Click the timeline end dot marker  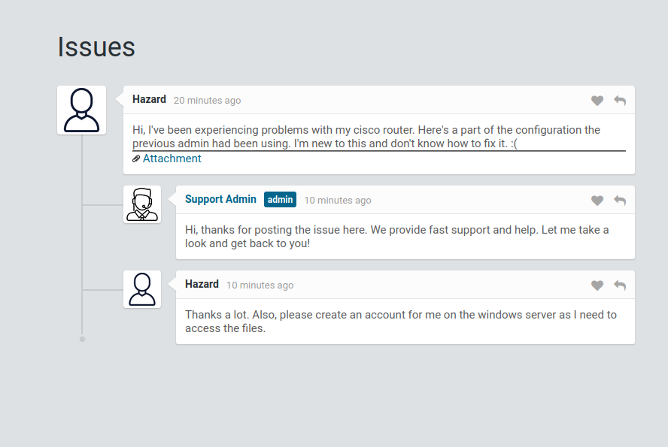click(82, 339)
